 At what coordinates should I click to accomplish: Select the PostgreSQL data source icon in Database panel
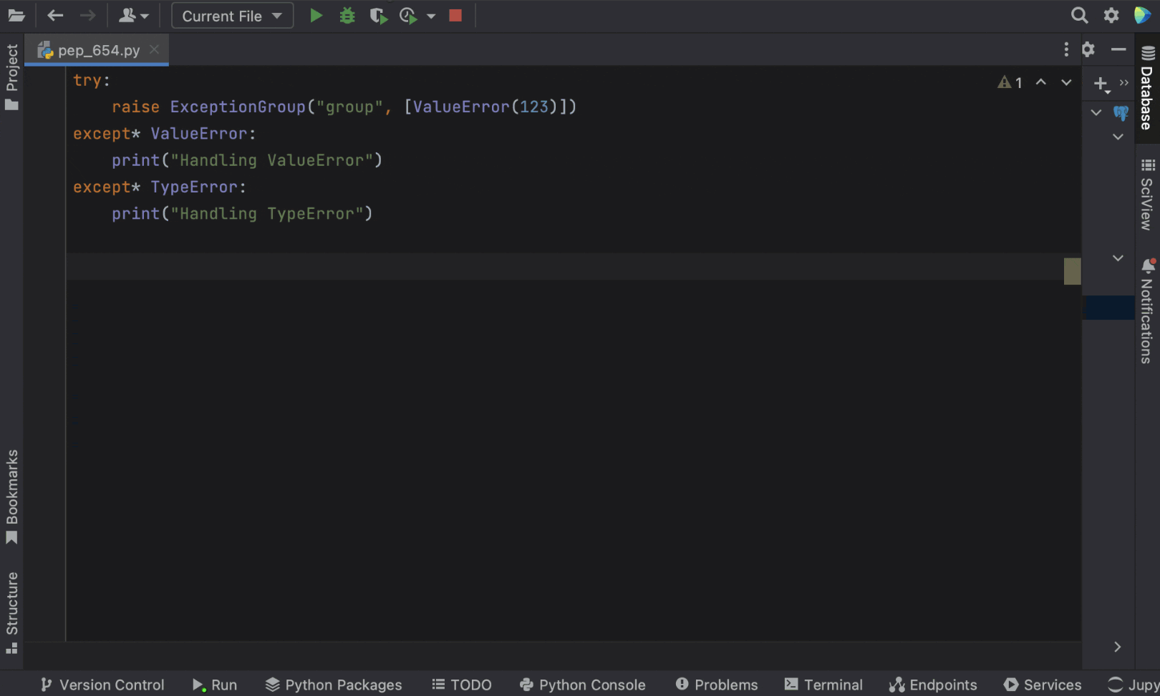point(1122,113)
